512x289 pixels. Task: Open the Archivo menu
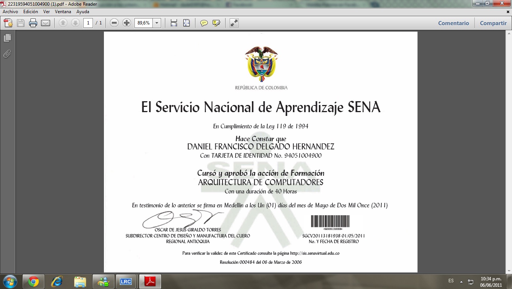click(x=10, y=12)
